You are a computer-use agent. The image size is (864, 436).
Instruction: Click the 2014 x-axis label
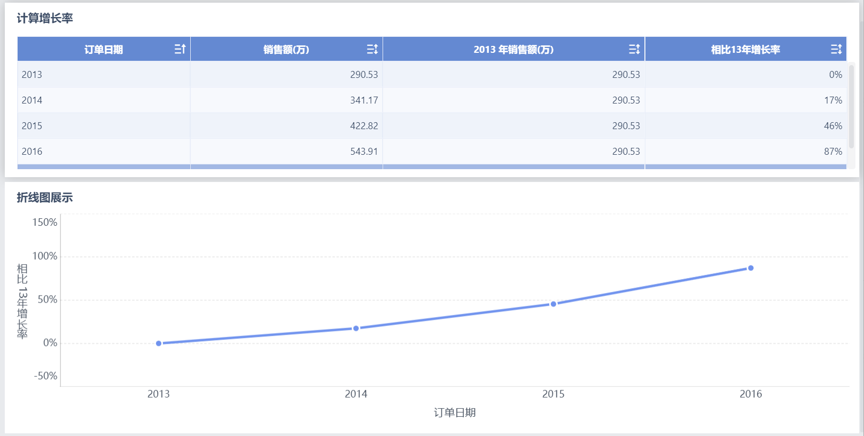pyautogui.click(x=356, y=394)
